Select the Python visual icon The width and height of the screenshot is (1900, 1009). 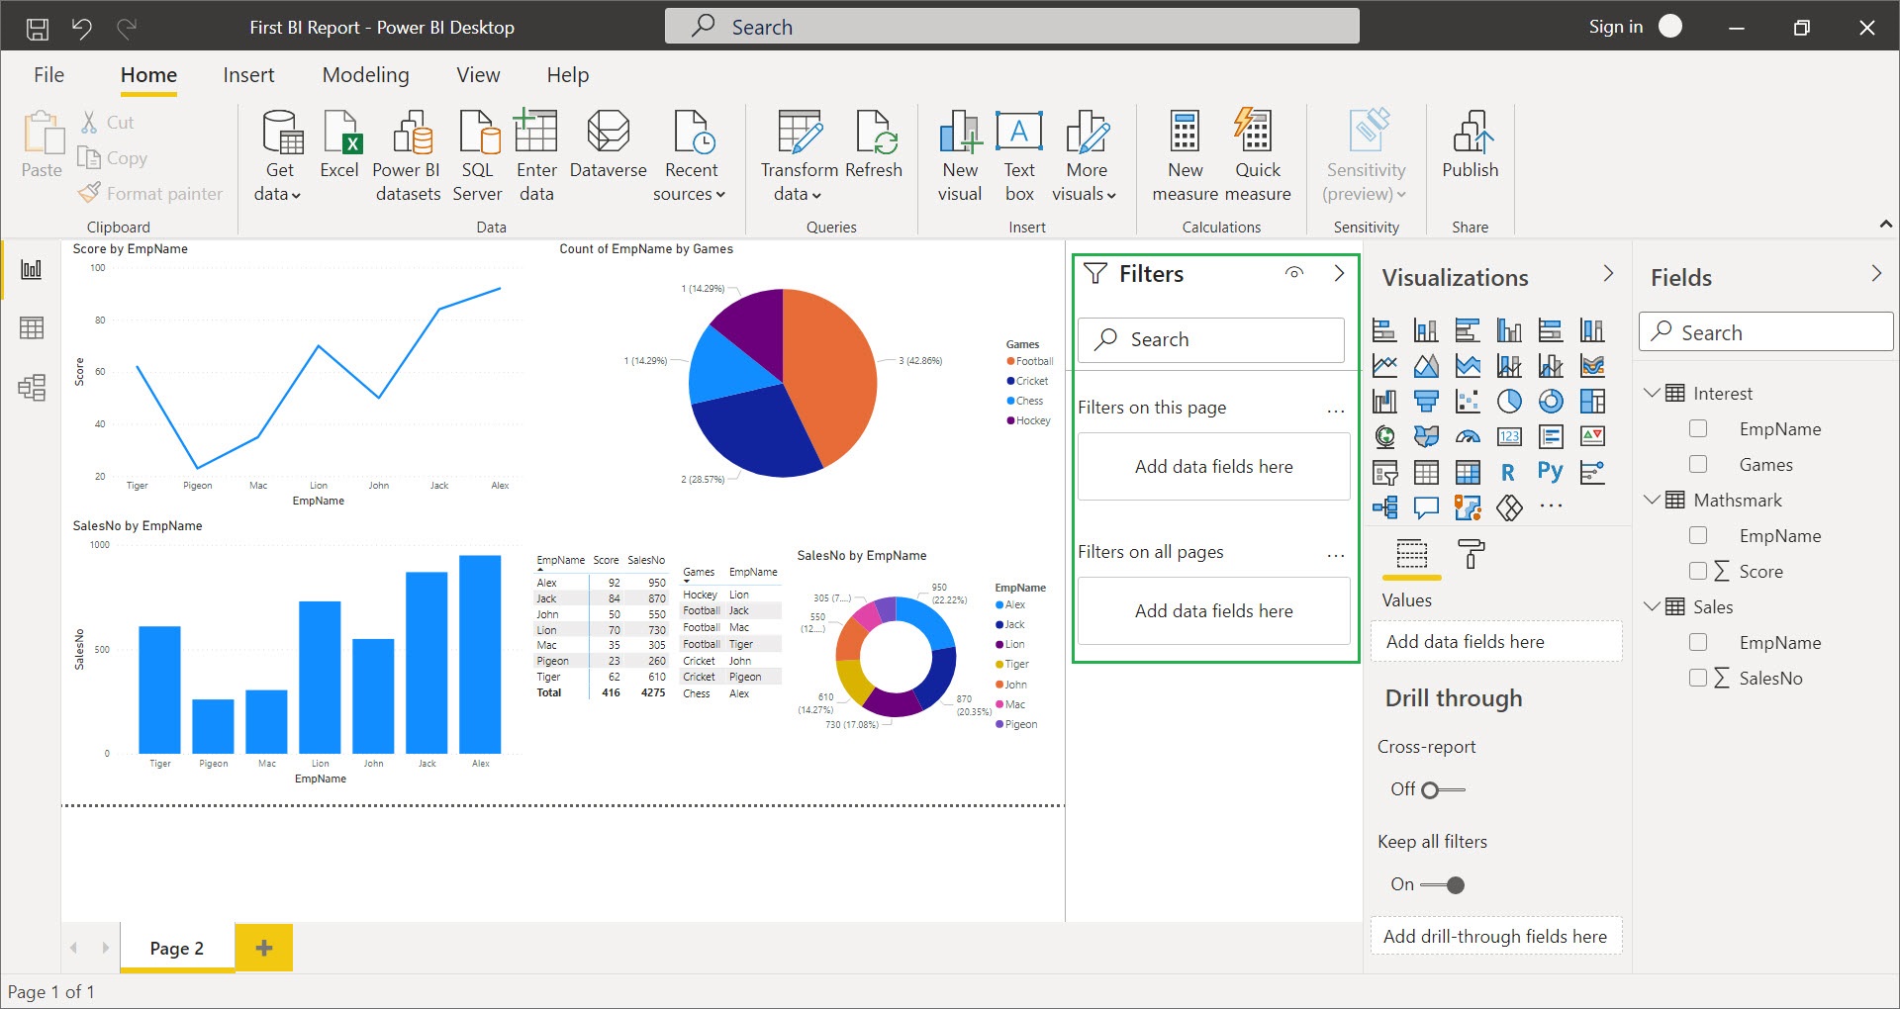(x=1550, y=472)
